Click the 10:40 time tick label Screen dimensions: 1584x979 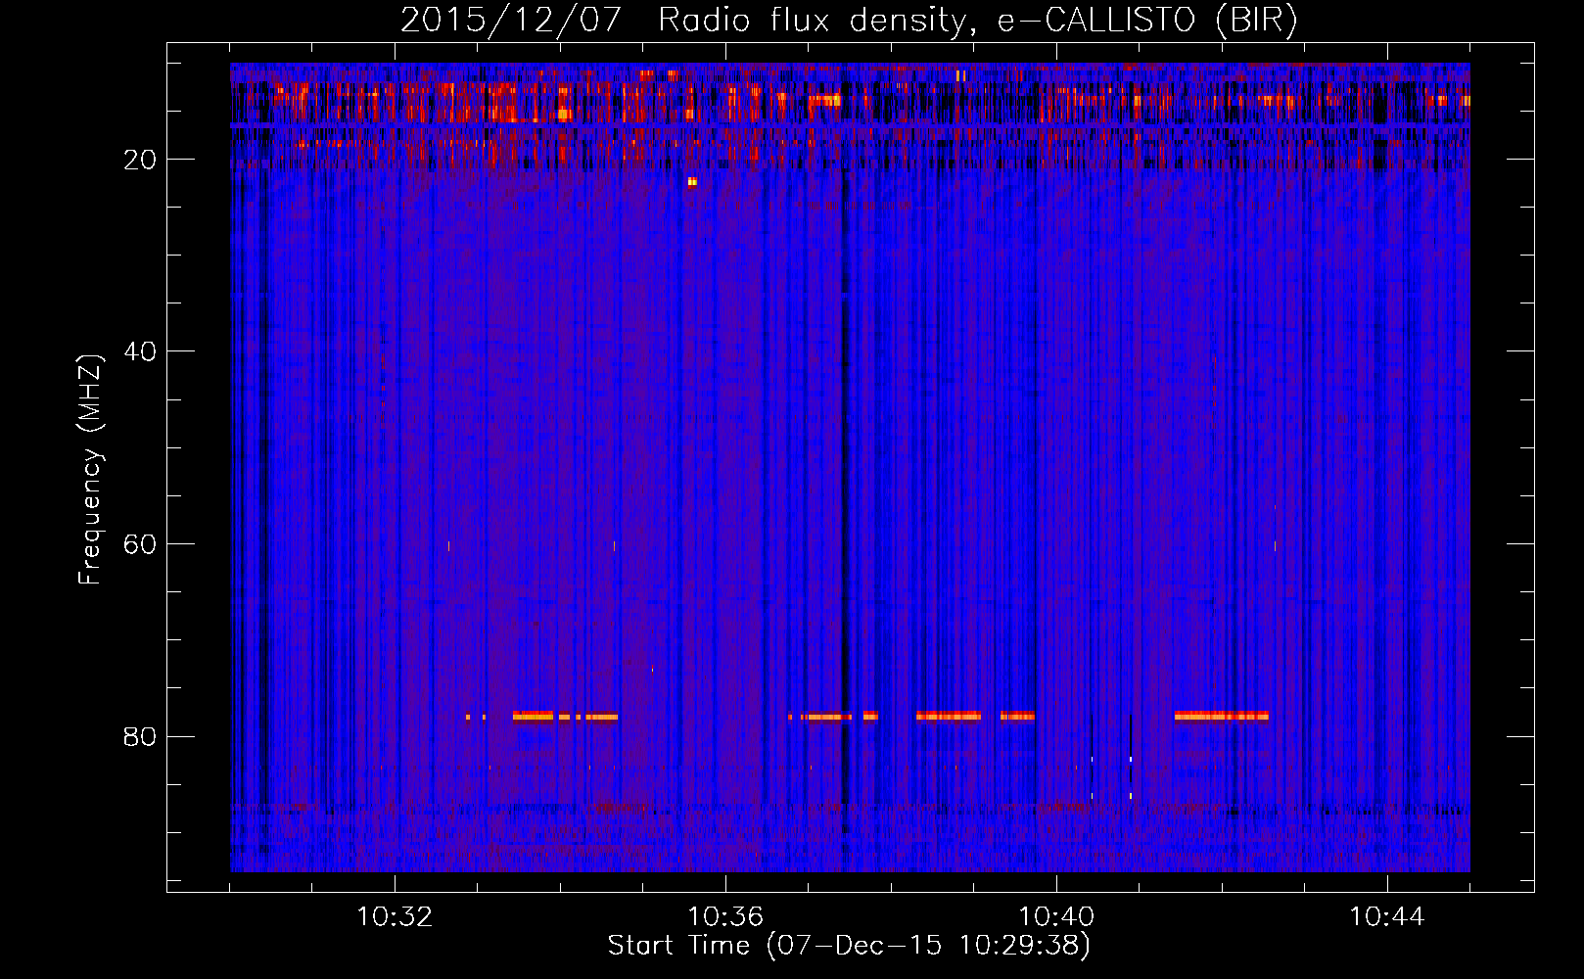point(1056,917)
